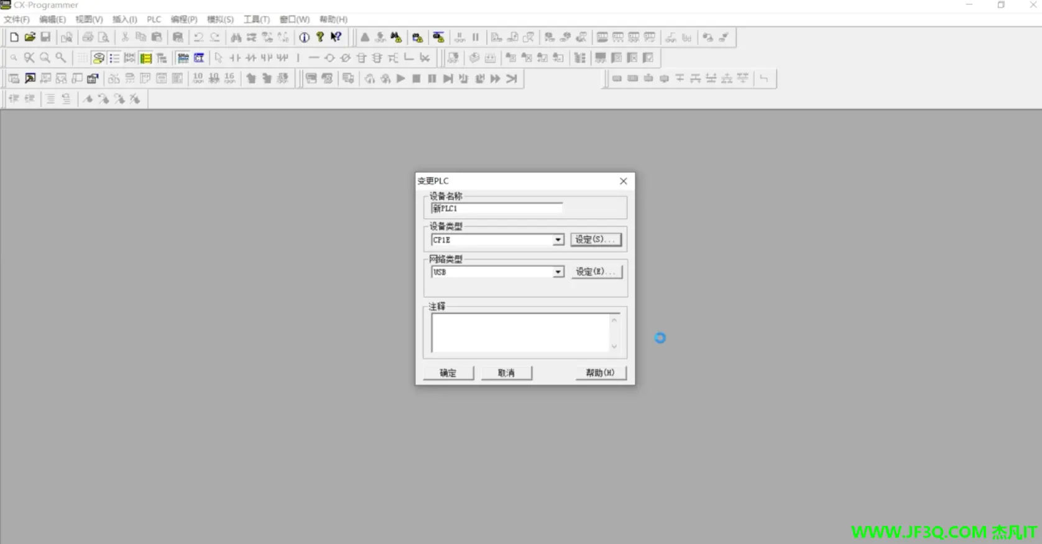The image size is (1042, 544).
Task: Click the 设备名称 text field
Action: coord(497,208)
